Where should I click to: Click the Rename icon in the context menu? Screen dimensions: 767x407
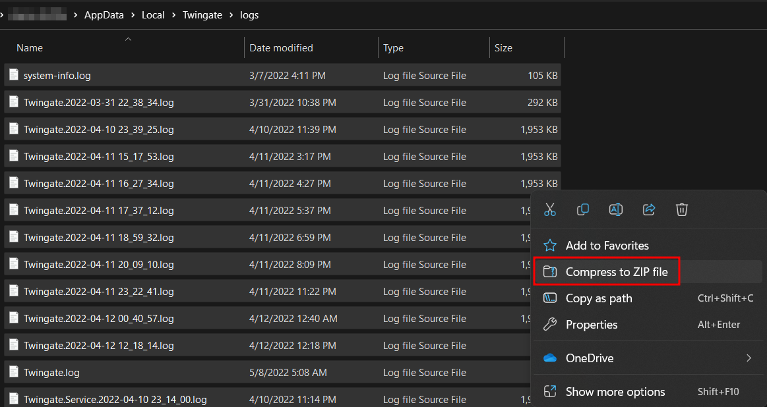[616, 209]
